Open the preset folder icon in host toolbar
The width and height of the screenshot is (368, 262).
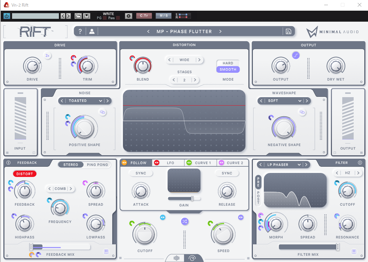78,16
